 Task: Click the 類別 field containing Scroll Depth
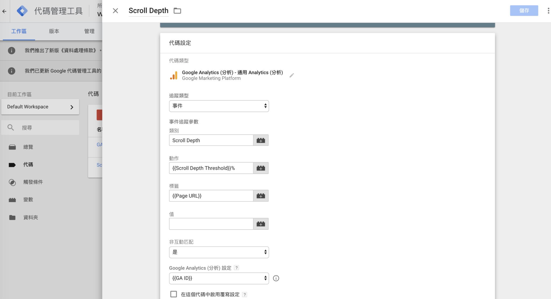click(211, 140)
